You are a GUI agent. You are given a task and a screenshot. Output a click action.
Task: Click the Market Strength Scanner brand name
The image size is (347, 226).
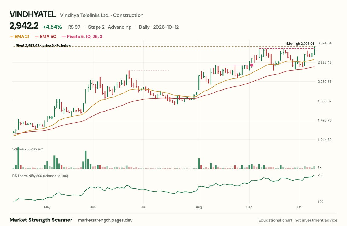[x=41, y=220]
